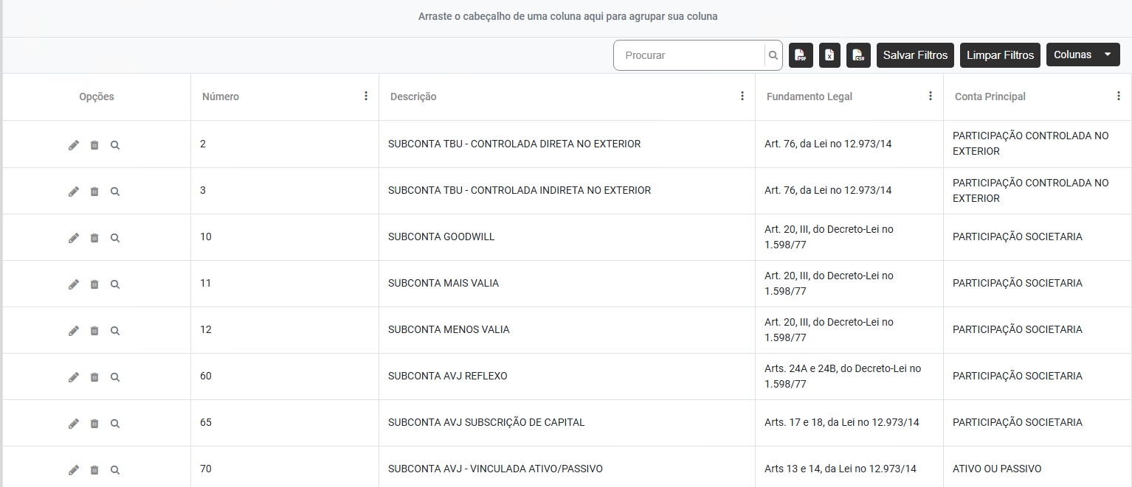Viewport: 1132px width, 487px height.
Task: Select cell SUBCONTA TBU - CONTROLADA DIRETA NO EXTERIOR
Action: tap(567, 144)
